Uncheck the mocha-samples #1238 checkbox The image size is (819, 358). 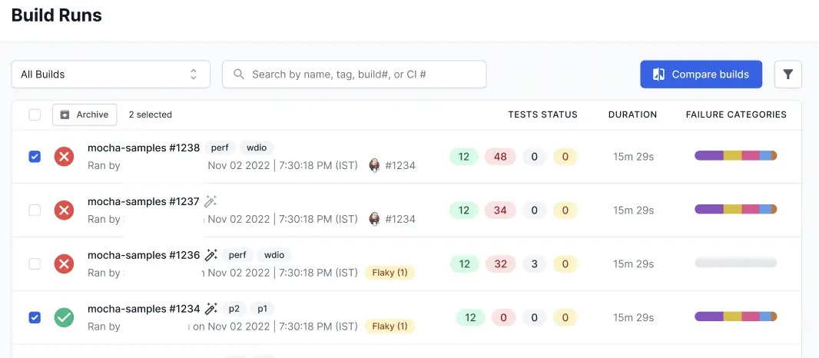pyautogui.click(x=35, y=157)
